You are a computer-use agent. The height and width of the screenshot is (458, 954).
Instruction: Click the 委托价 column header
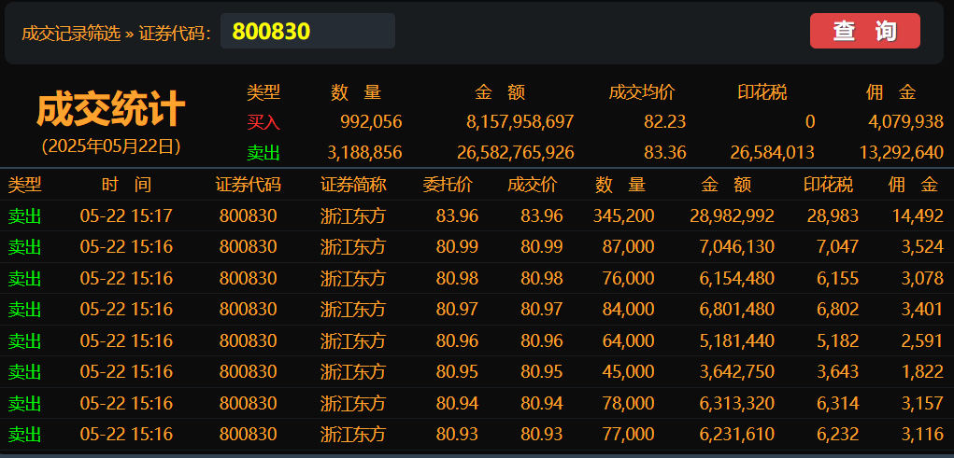coord(448,185)
